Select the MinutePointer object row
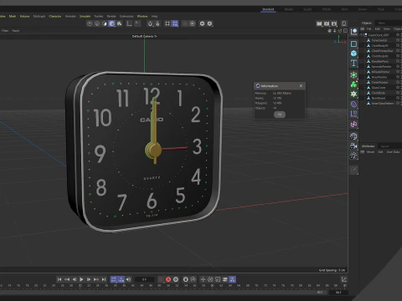 pyautogui.click(x=380, y=72)
